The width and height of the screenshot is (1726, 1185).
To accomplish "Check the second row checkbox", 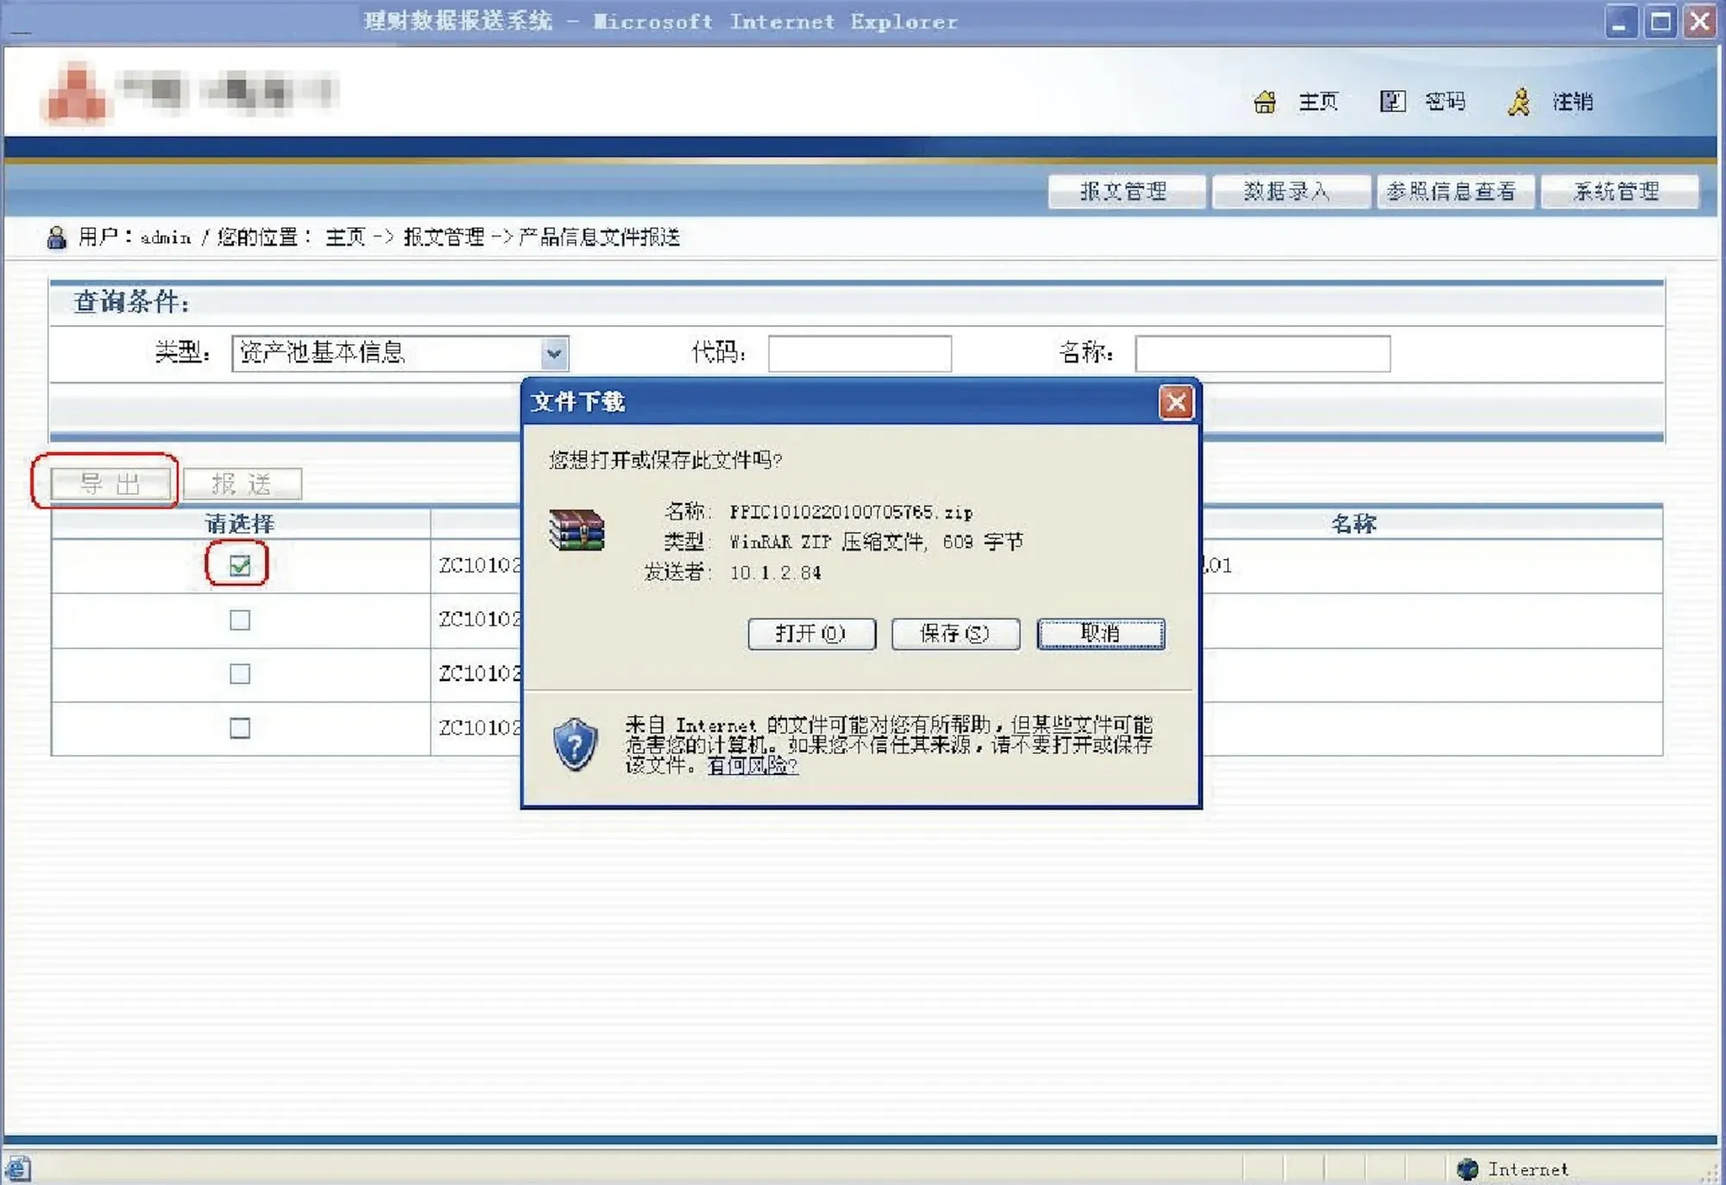I will tap(240, 620).
